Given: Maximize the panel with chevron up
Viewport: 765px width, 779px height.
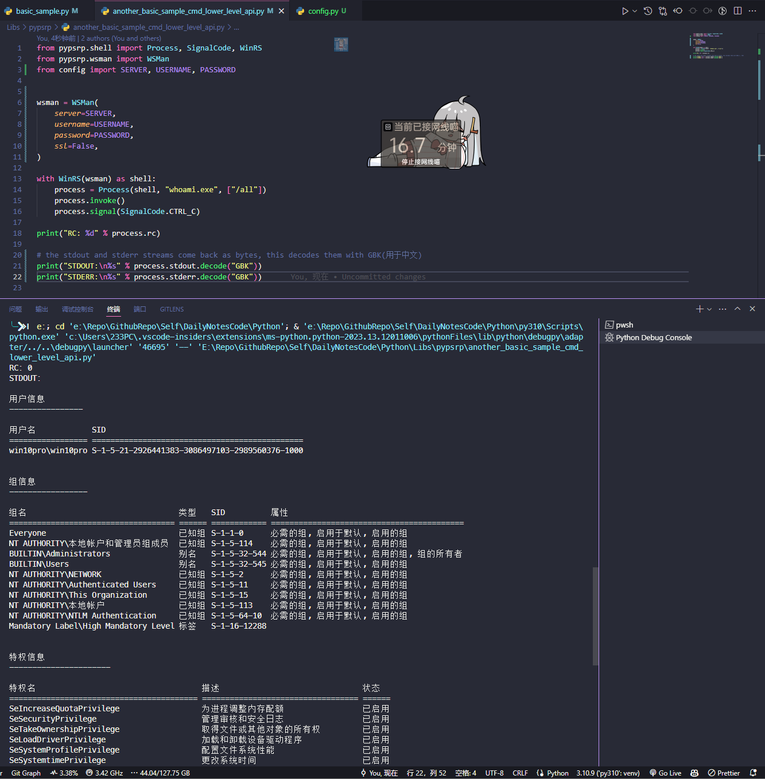Looking at the screenshot, I should click(737, 309).
